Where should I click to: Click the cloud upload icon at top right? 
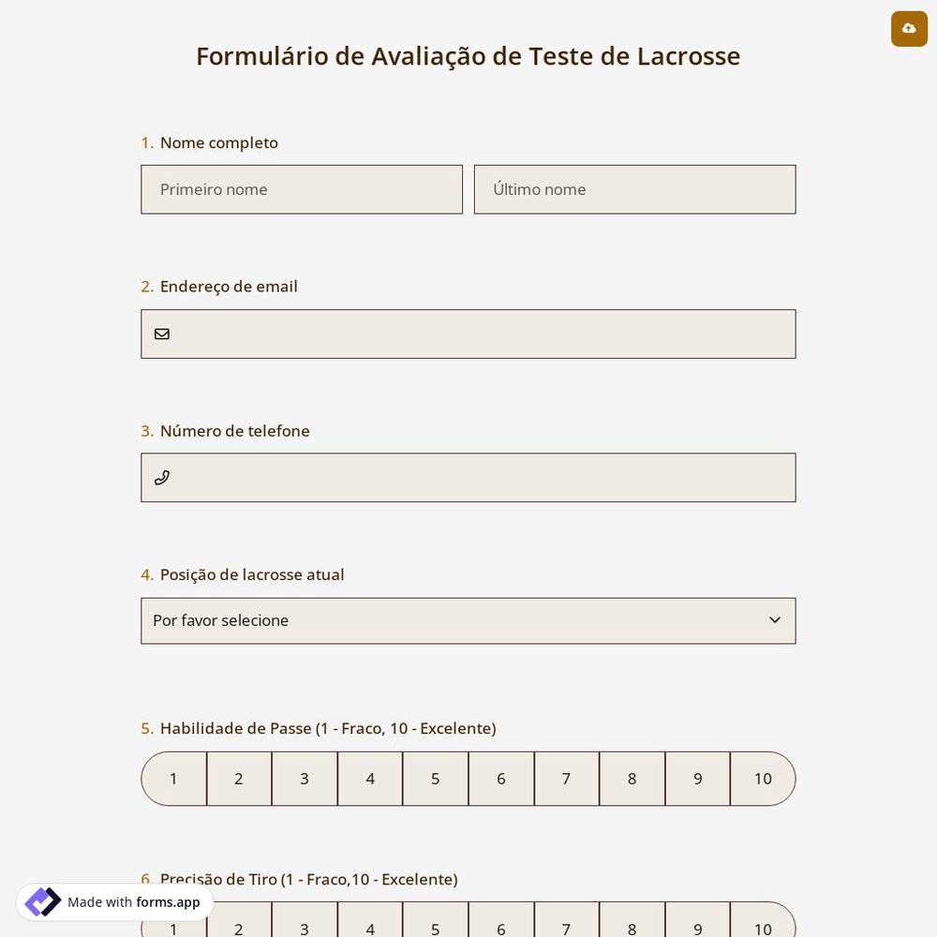(x=909, y=29)
